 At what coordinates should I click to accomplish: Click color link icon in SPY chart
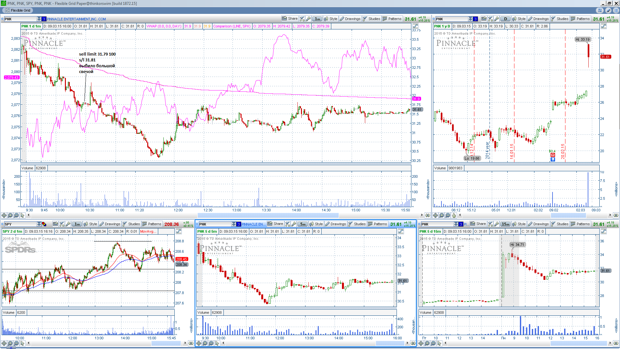[x=44, y=224]
